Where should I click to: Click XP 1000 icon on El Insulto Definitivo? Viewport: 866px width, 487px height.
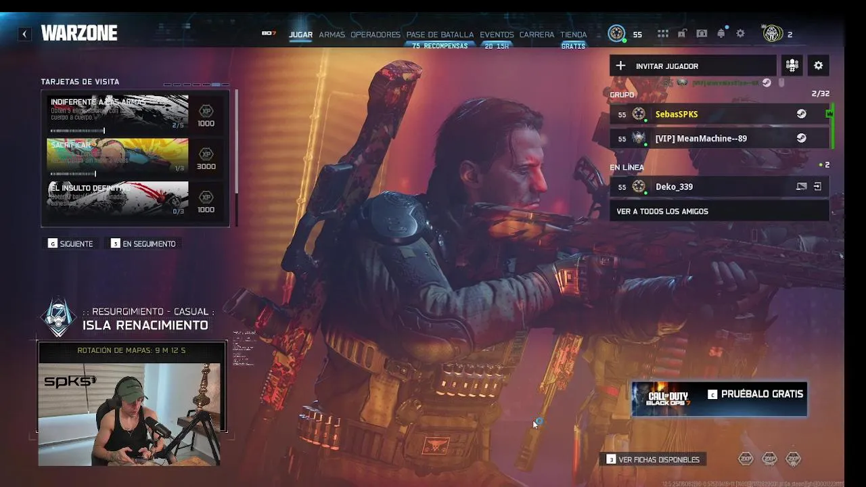[x=206, y=197]
